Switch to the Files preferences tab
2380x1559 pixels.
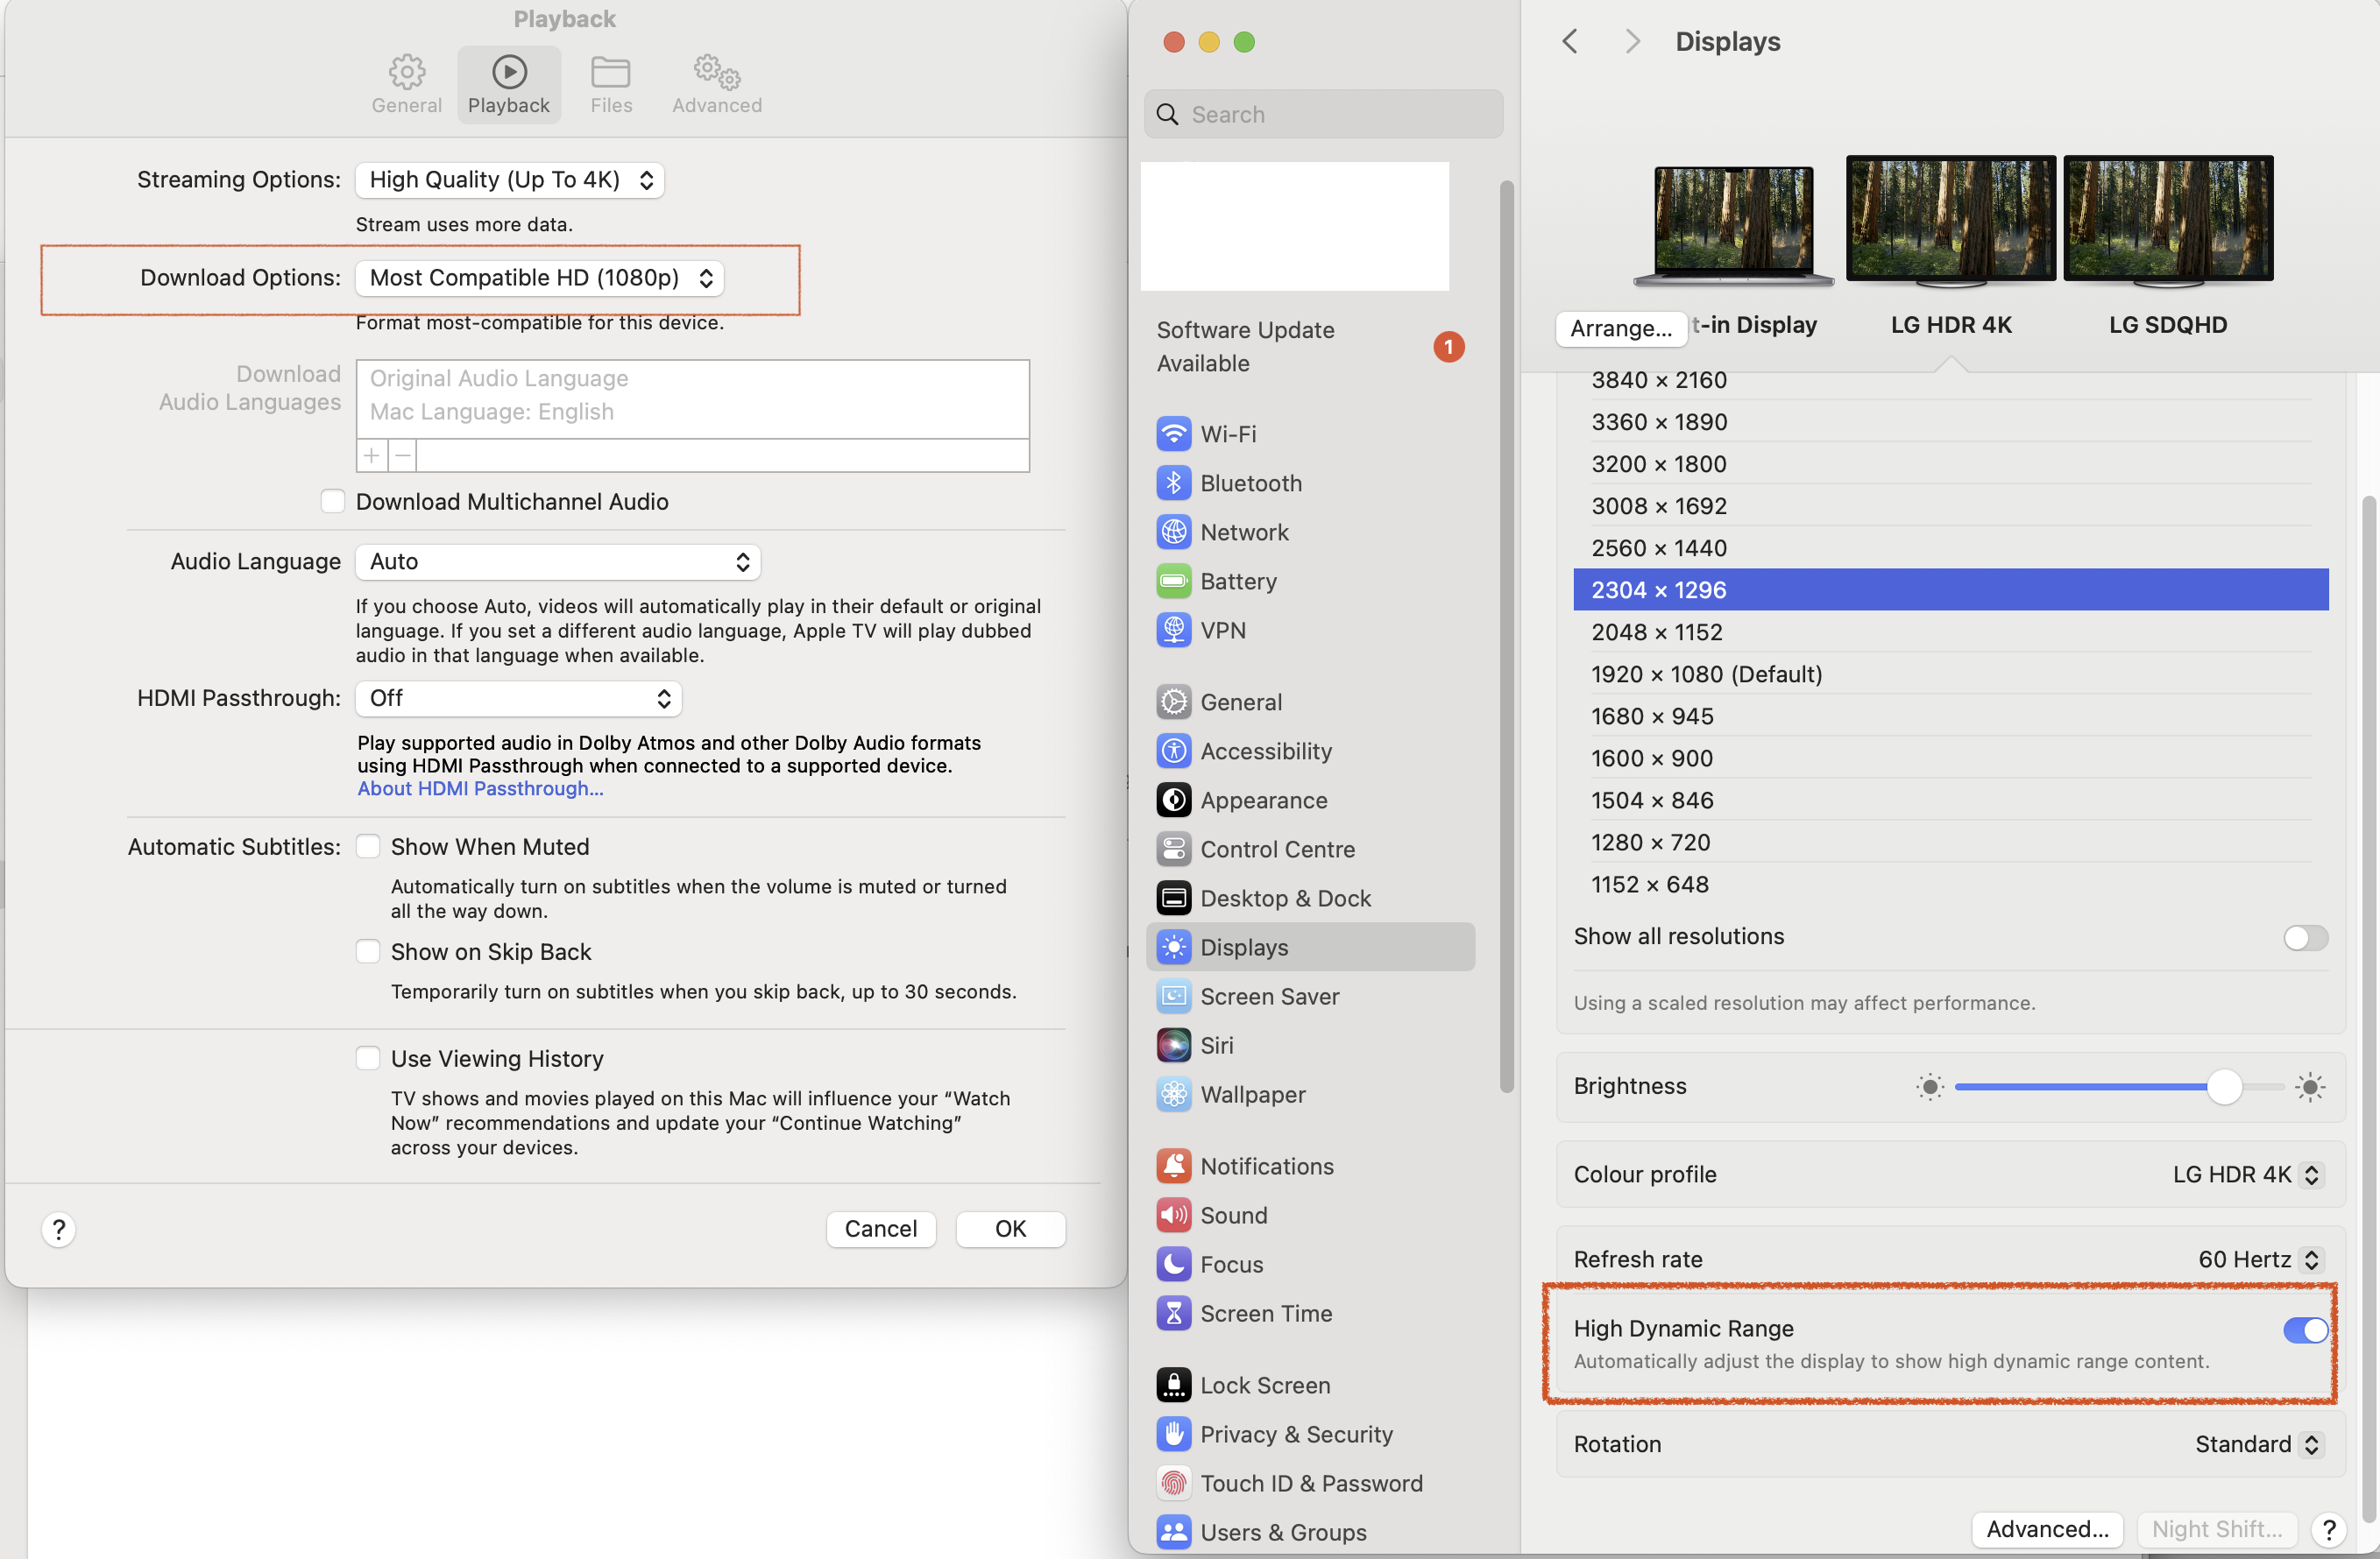(610, 85)
